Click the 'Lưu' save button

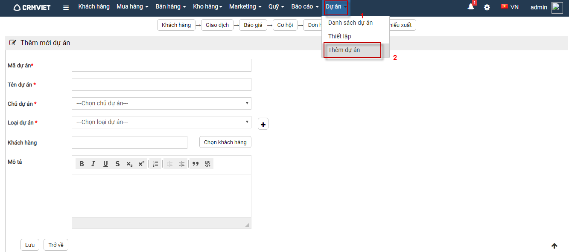click(x=30, y=245)
